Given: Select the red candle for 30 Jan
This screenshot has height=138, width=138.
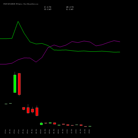Looking at the screenshot, I should pos(33,111).
